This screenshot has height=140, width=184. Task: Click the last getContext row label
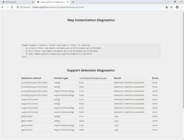[27, 130]
